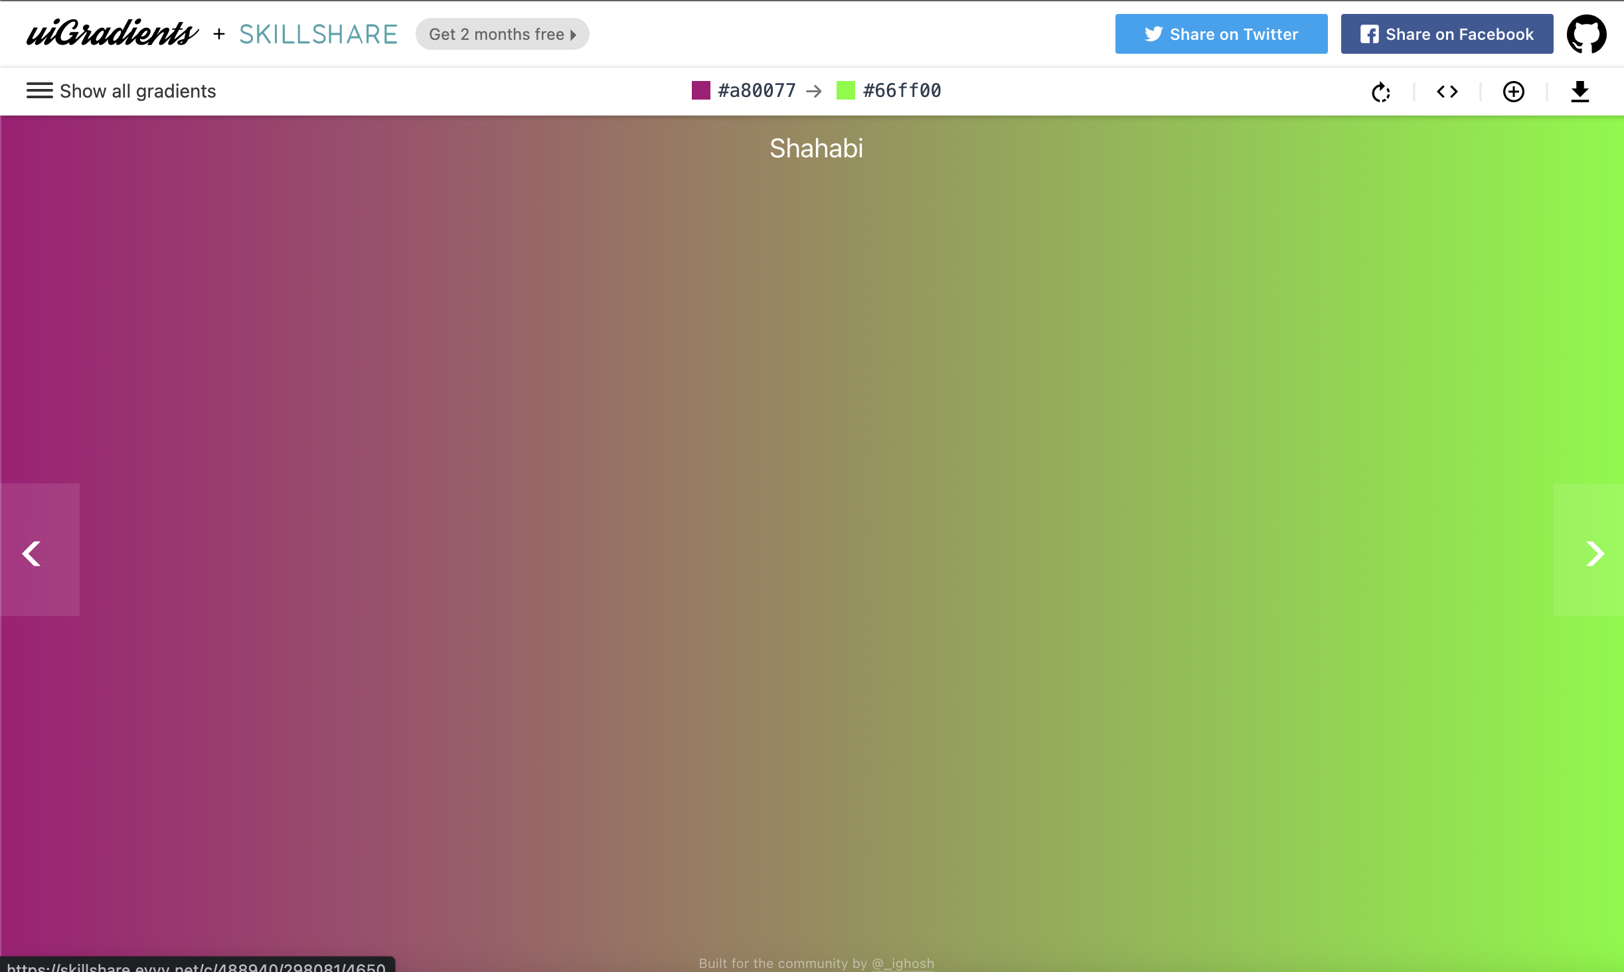
Task: Open the GitHub repository icon
Action: 1586,34
